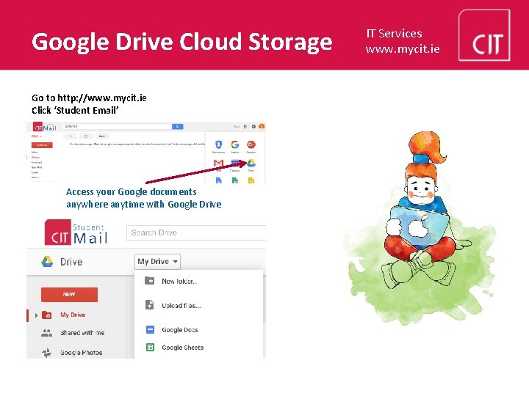The height and width of the screenshot is (396, 529).
Task: Click the blue search button in Gmail
Action: click(x=178, y=127)
